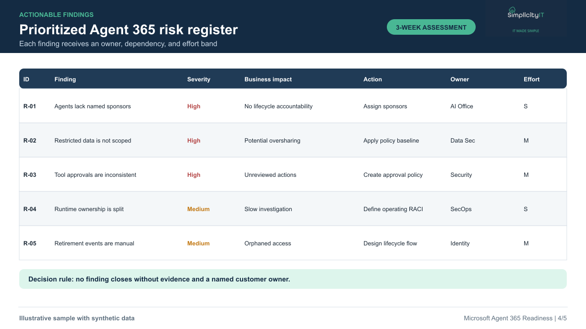This screenshot has height=329, width=586.
Task: Click the Medium severity in row R-04
Action: click(x=198, y=209)
